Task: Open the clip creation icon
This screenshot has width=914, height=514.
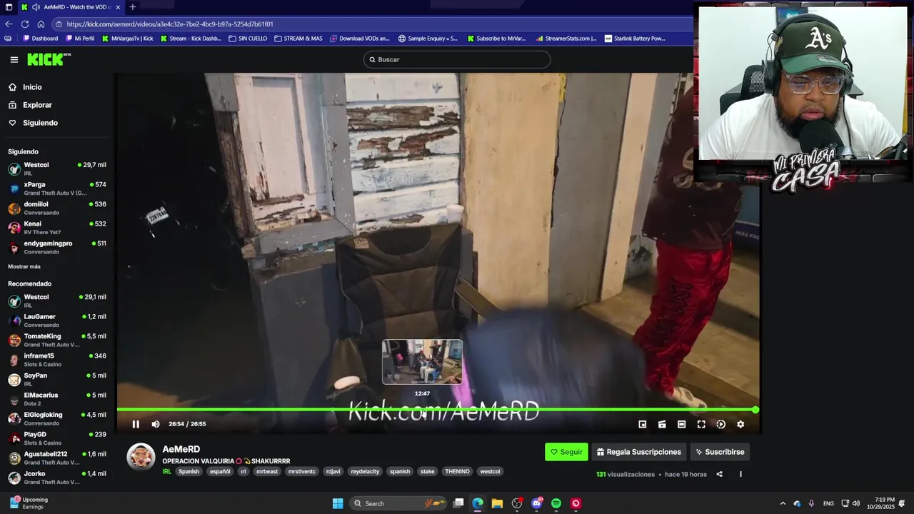Action: (662, 424)
